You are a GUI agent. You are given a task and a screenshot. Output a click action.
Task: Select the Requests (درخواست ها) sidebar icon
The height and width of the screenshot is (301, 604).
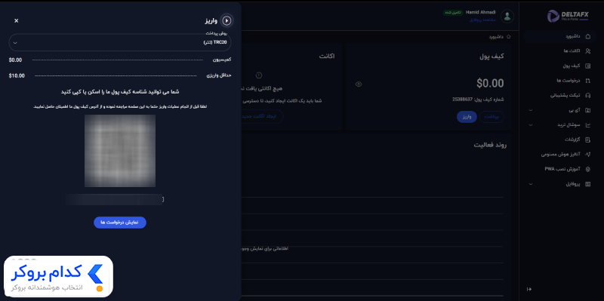coord(587,81)
